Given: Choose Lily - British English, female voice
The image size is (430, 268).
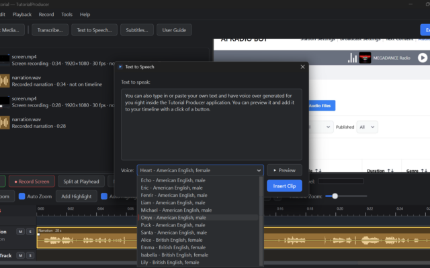Looking at the screenshot, I should pyautogui.click(x=198, y=262).
